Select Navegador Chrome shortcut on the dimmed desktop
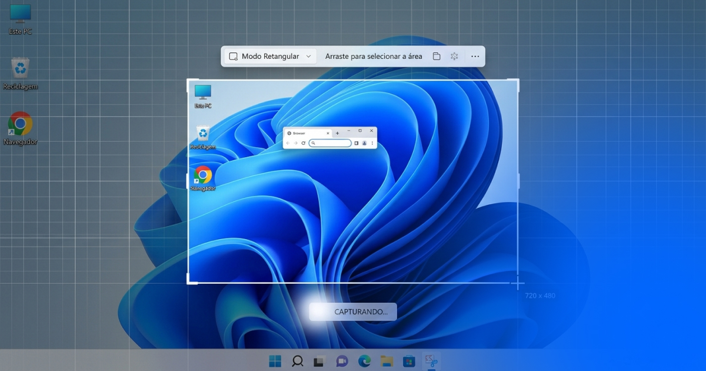 [x=21, y=128]
